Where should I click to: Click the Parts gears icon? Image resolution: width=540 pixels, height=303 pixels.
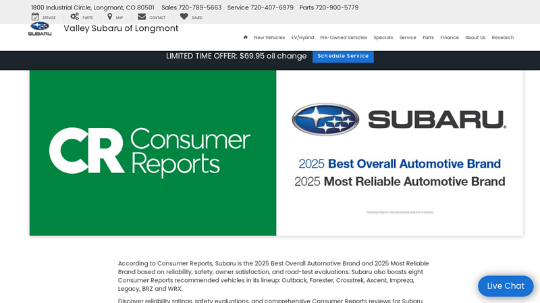[75, 16]
